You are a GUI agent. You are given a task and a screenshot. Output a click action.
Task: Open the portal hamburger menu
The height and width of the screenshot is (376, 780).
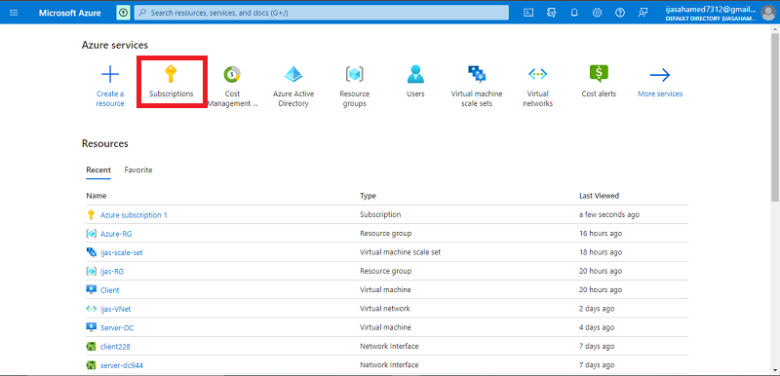point(14,13)
